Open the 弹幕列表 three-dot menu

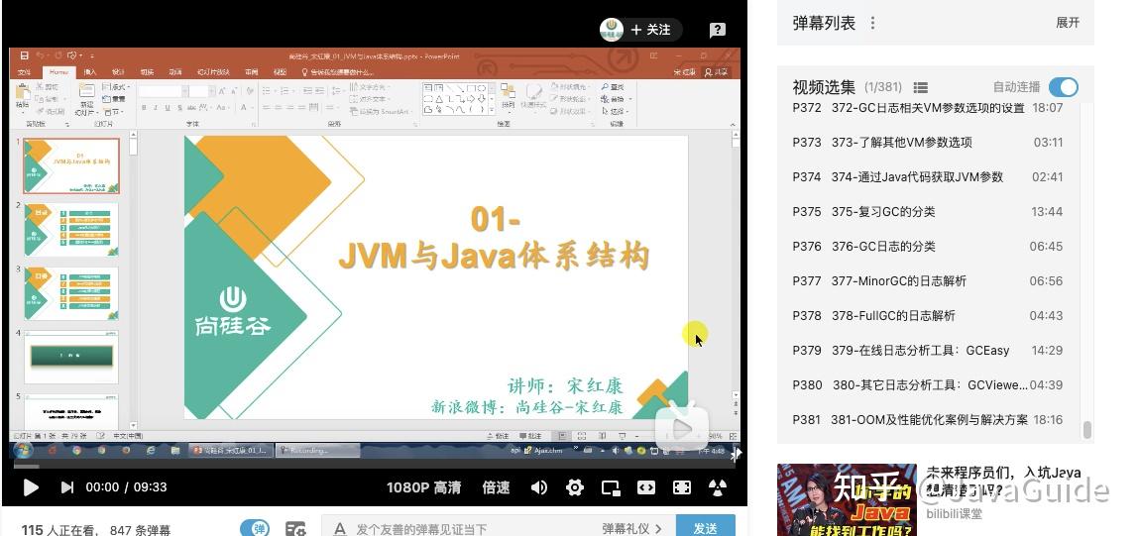pyautogui.click(x=872, y=23)
